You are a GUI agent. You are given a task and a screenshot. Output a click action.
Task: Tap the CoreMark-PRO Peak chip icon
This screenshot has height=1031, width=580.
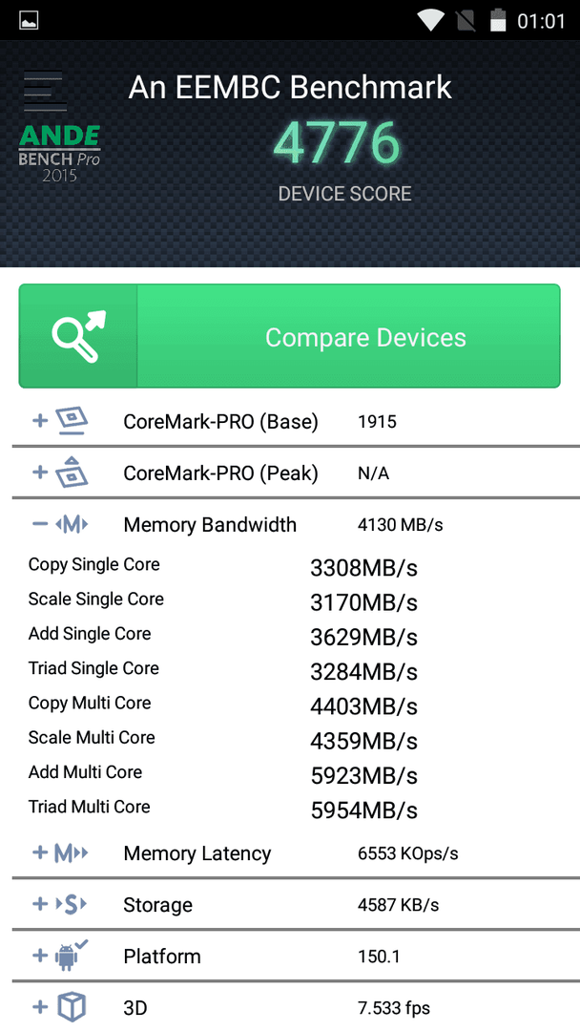pyautogui.click(x=72, y=473)
